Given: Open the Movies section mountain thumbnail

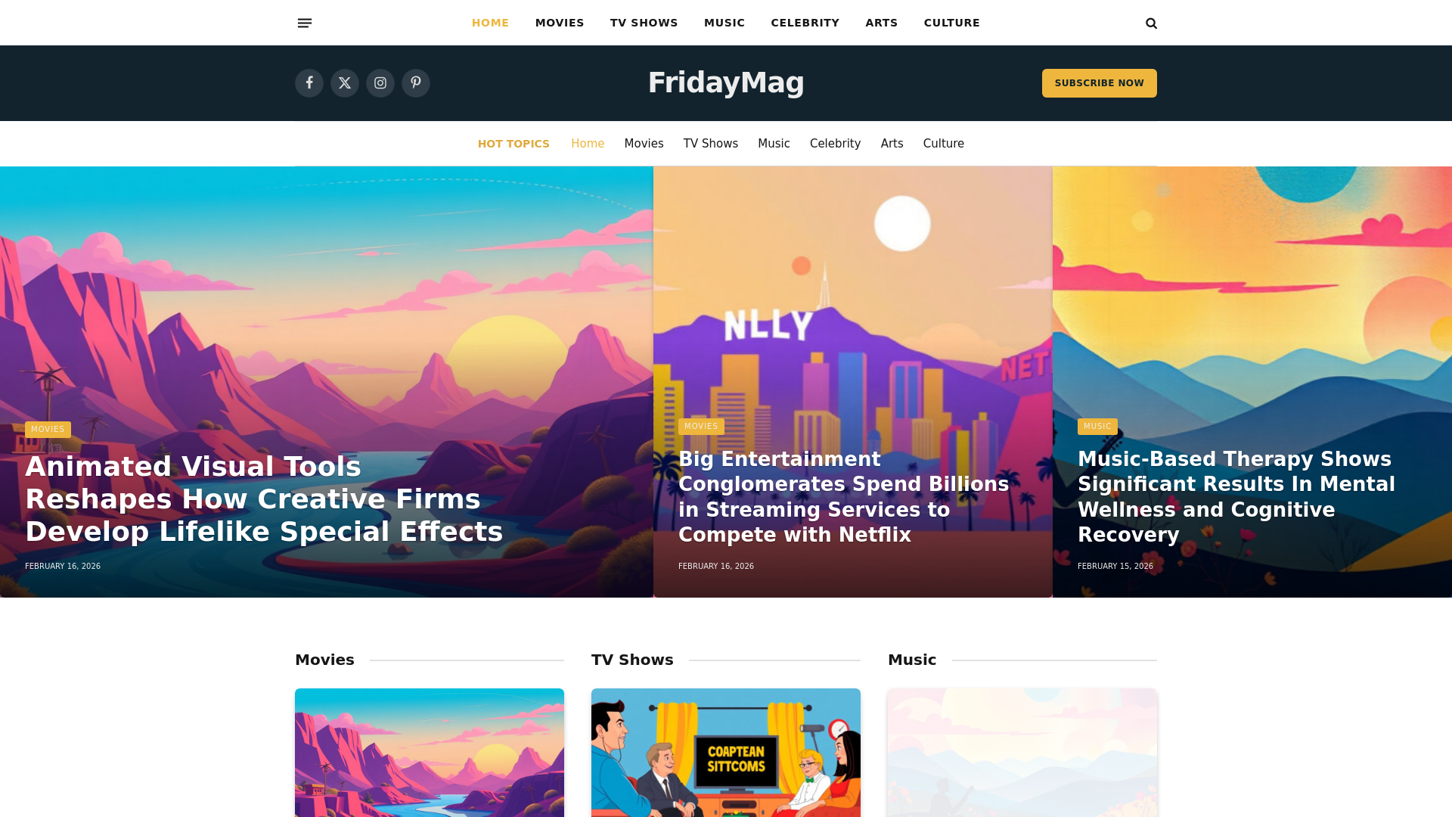Looking at the screenshot, I should [430, 753].
